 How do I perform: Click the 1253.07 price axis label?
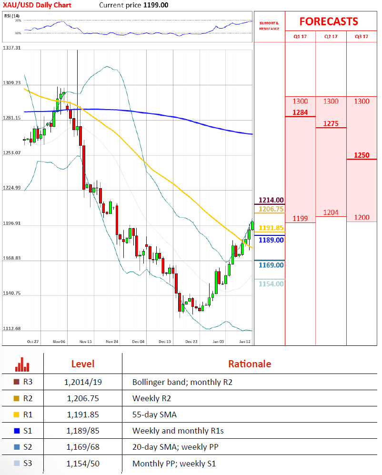(12, 152)
